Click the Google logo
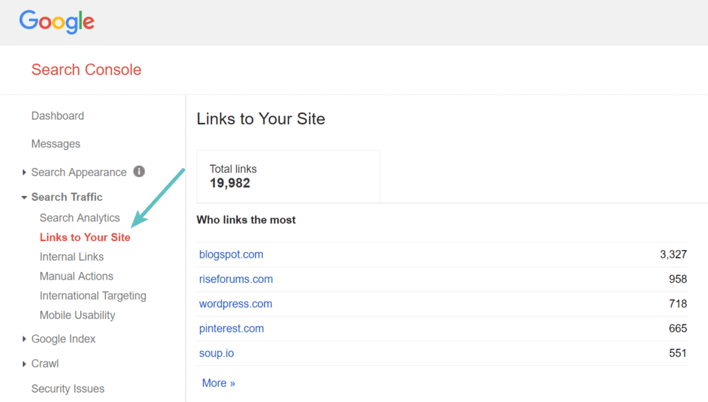Screen dimensions: 708x402 pos(57,21)
